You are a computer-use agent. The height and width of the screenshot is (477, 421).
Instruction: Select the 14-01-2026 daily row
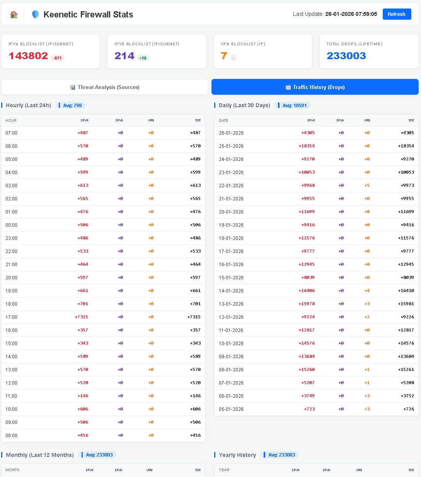pos(316,291)
